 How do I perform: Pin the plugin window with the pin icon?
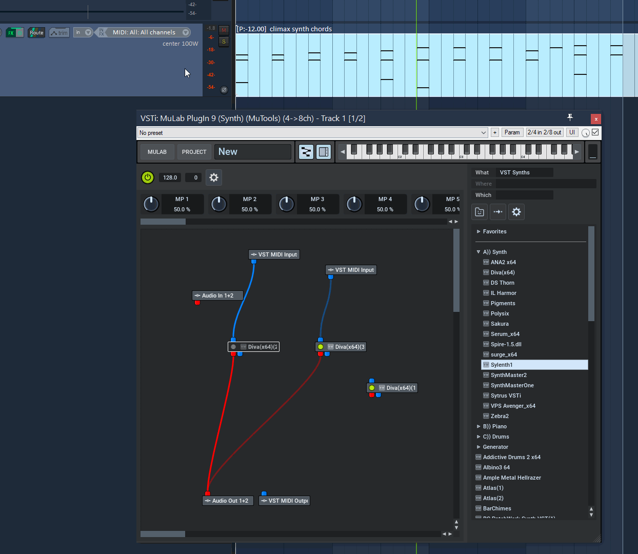click(570, 117)
